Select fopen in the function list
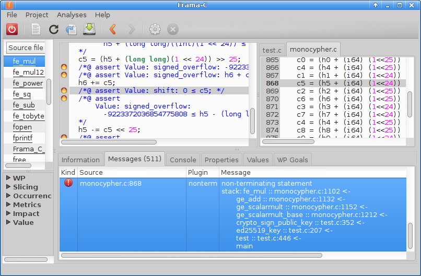This screenshot has width=421, height=276. [24, 127]
